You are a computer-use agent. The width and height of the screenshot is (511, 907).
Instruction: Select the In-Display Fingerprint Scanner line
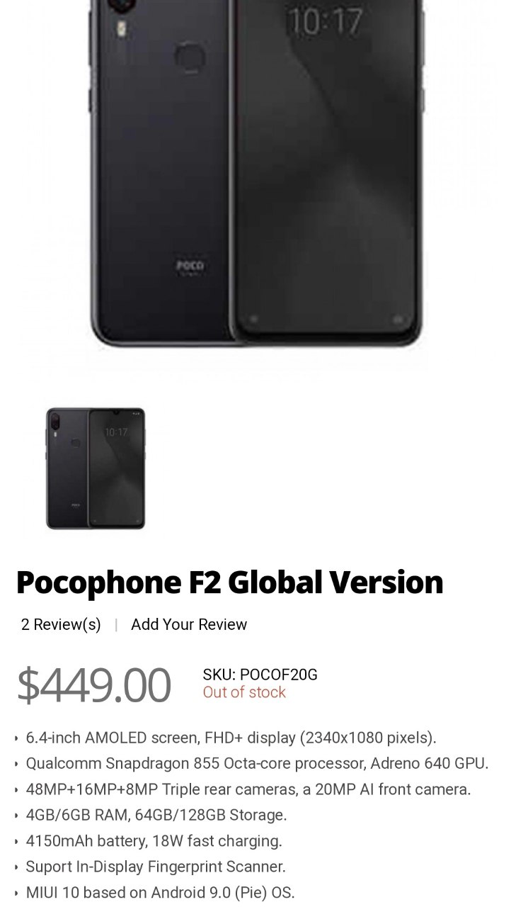(x=156, y=867)
